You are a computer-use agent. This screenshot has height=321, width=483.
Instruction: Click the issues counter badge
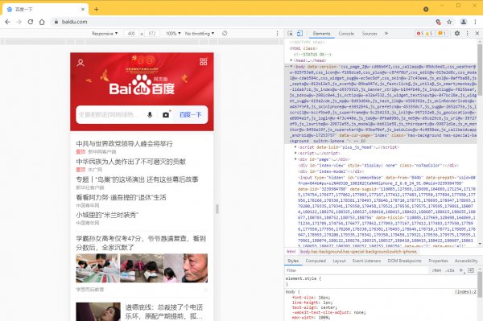point(442,33)
